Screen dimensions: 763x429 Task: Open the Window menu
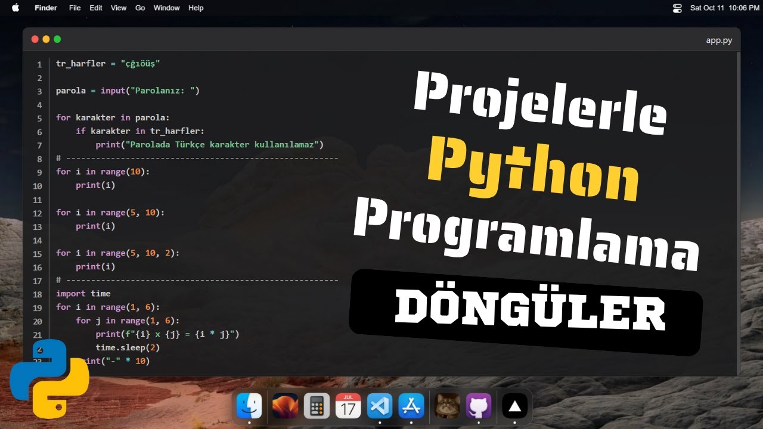166,8
